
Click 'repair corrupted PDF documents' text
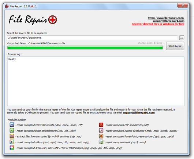pyautogui.click(x=127, y=125)
